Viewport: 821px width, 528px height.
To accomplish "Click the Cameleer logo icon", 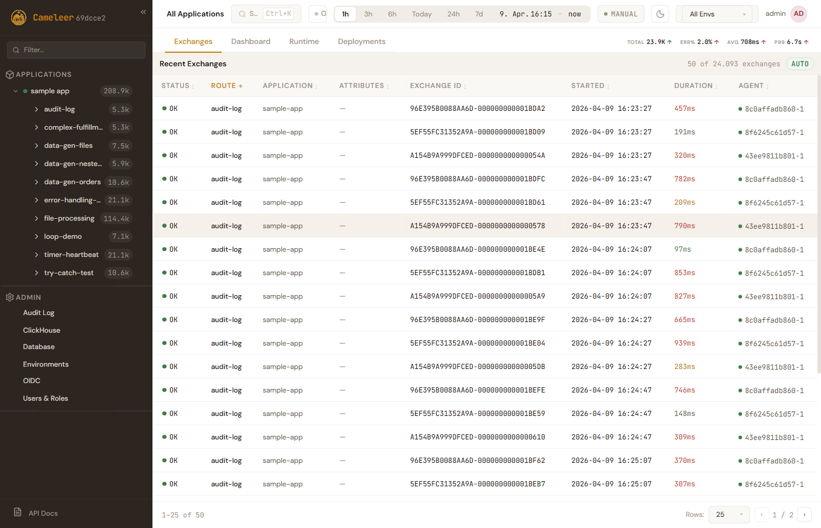I will pos(19,18).
